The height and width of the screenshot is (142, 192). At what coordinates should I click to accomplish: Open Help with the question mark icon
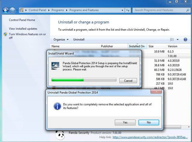point(185,40)
